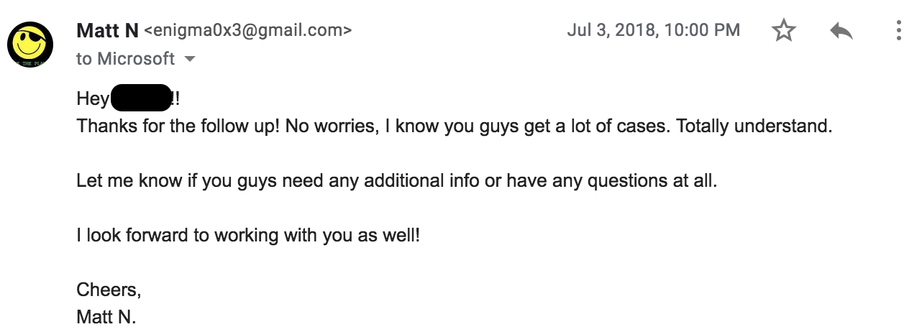Click the sender name 'Matt N'

[x=108, y=30]
